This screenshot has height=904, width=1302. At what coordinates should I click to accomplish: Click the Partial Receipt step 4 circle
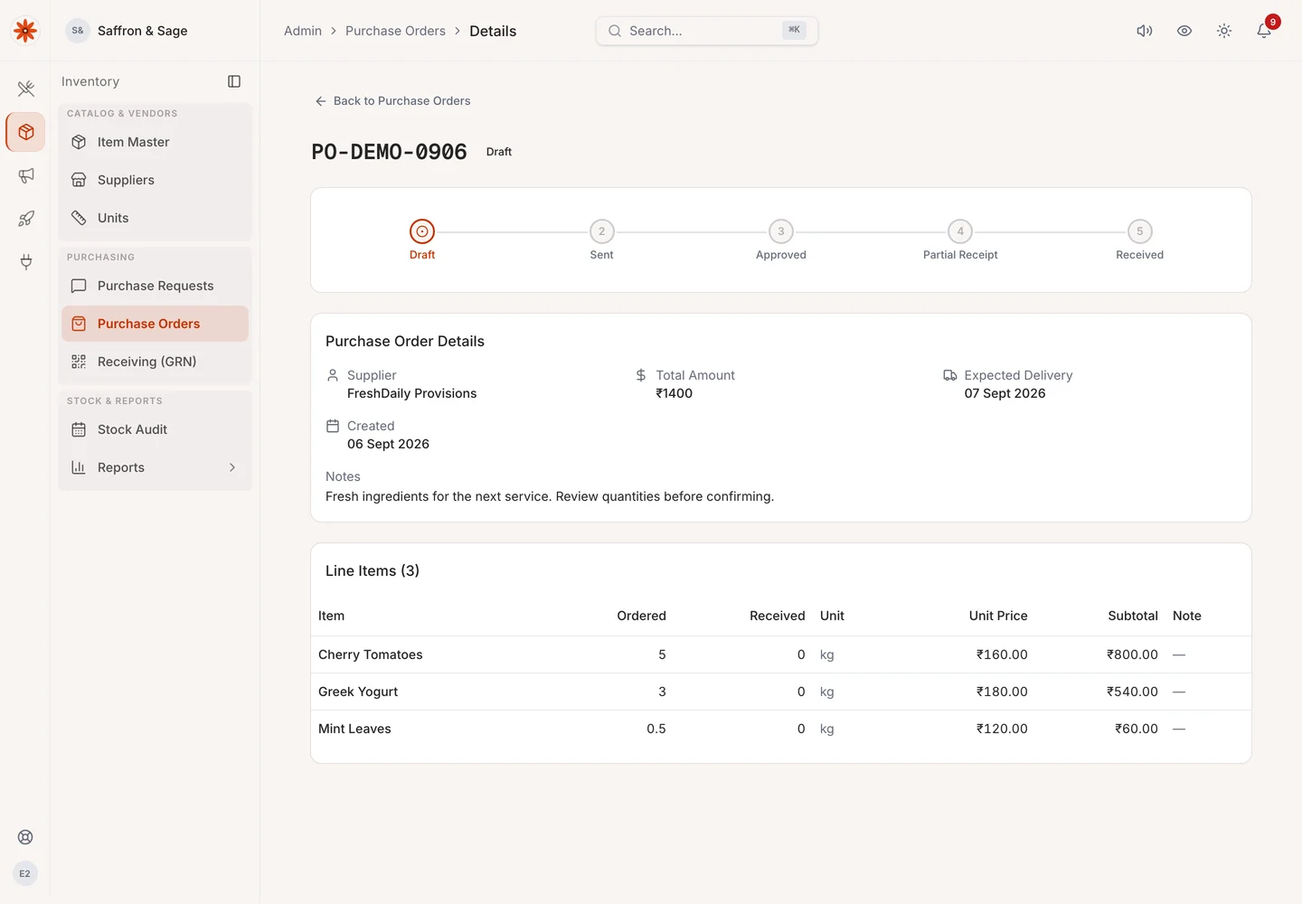960,231
